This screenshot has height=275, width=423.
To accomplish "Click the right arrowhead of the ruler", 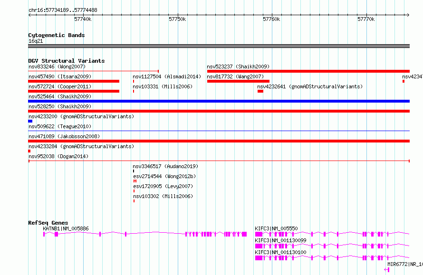I will (408, 15).
